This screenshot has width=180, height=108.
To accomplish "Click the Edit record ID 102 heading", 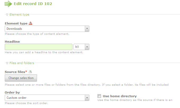I will (33, 4).
